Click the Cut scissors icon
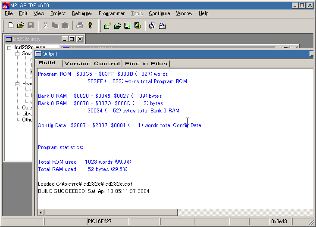This screenshot has width=316, height=227. [x=46, y=25]
